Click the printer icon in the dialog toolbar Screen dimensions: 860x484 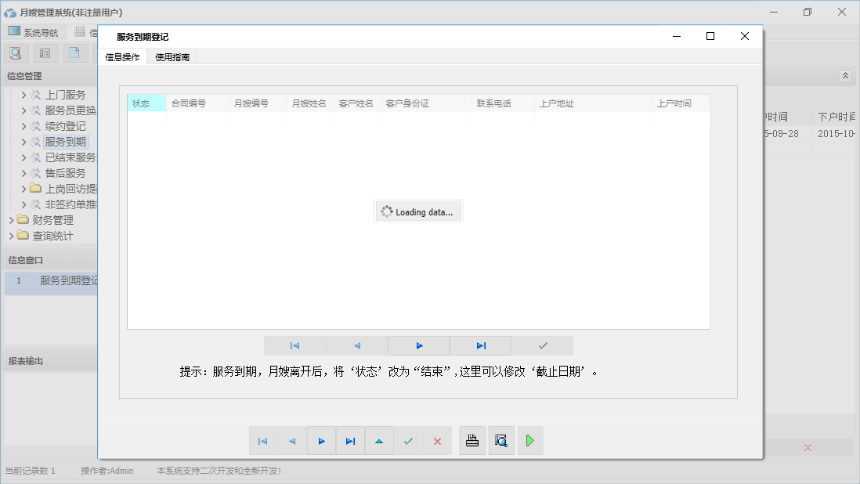tap(472, 441)
